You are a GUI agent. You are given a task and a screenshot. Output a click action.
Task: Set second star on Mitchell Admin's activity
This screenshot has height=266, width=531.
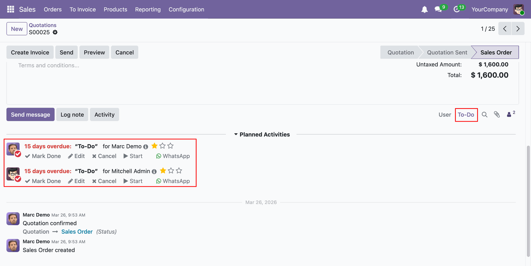171,171
